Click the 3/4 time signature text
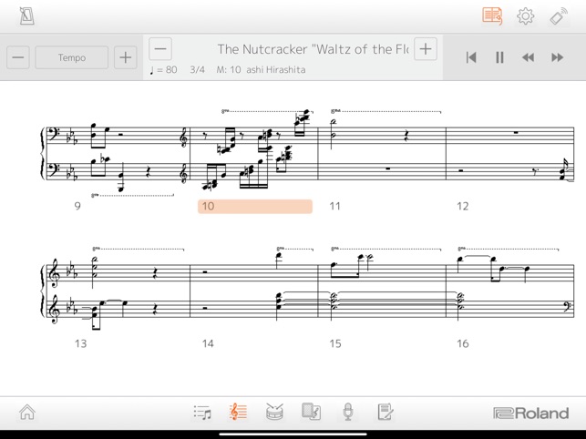 [x=198, y=70]
